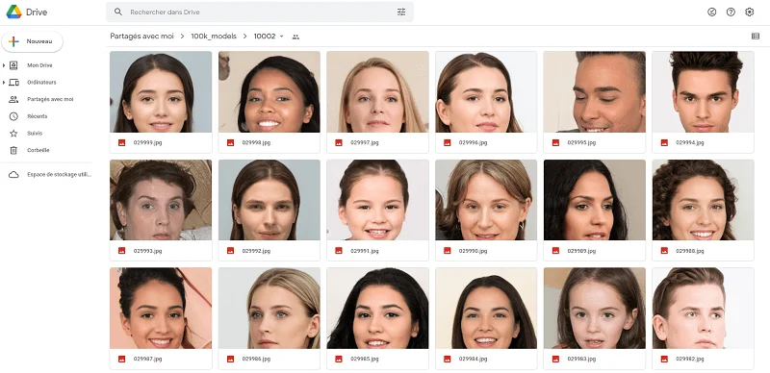Open the help question mark icon
This screenshot has width=770, height=373.
tap(731, 12)
